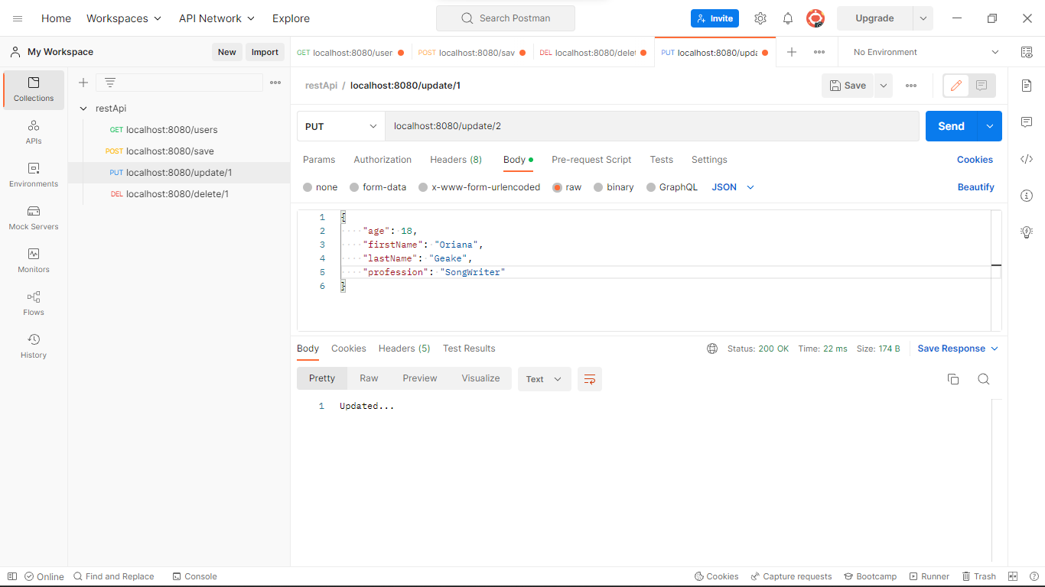Image resolution: width=1045 pixels, height=587 pixels.
Task: Switch to the Pre-request Script tab
Action: 591,160
